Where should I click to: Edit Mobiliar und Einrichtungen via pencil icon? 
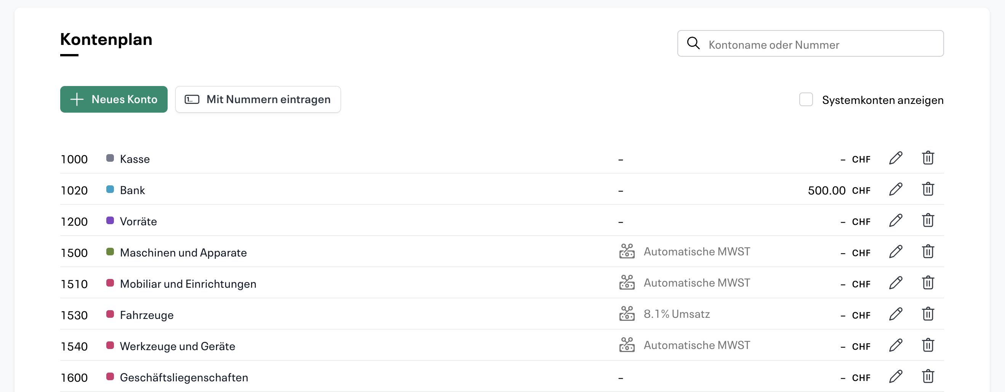pos(895,283)
